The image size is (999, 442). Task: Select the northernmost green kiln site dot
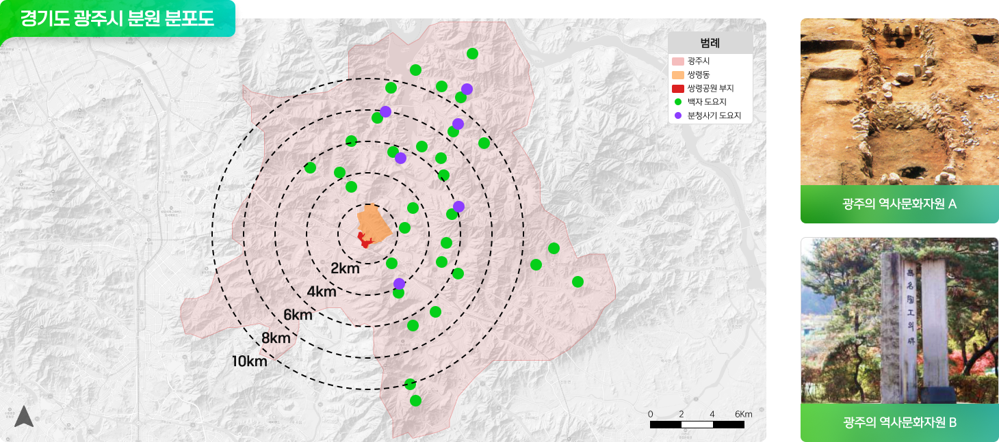point(472,54)
